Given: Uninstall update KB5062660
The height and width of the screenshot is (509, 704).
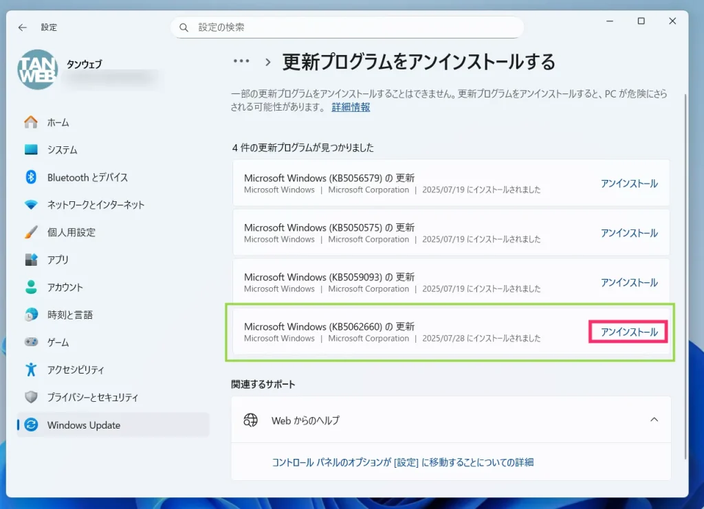Looking at the screenshot, I should point(629,332).
